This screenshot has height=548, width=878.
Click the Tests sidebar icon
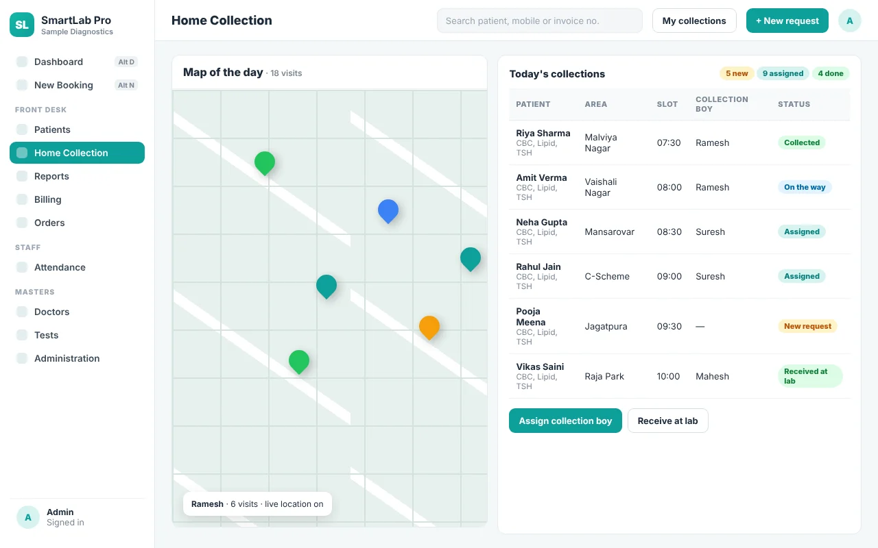coord(22,335)
